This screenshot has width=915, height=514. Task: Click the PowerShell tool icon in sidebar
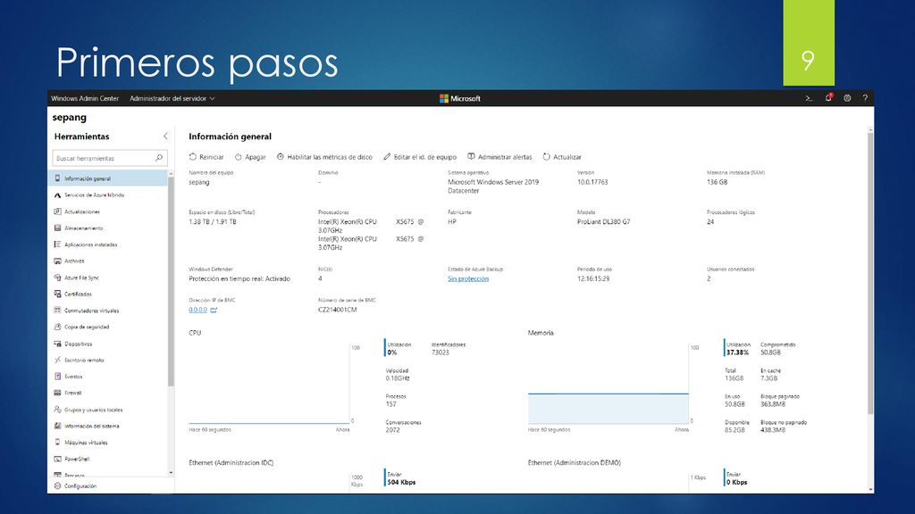57,459
